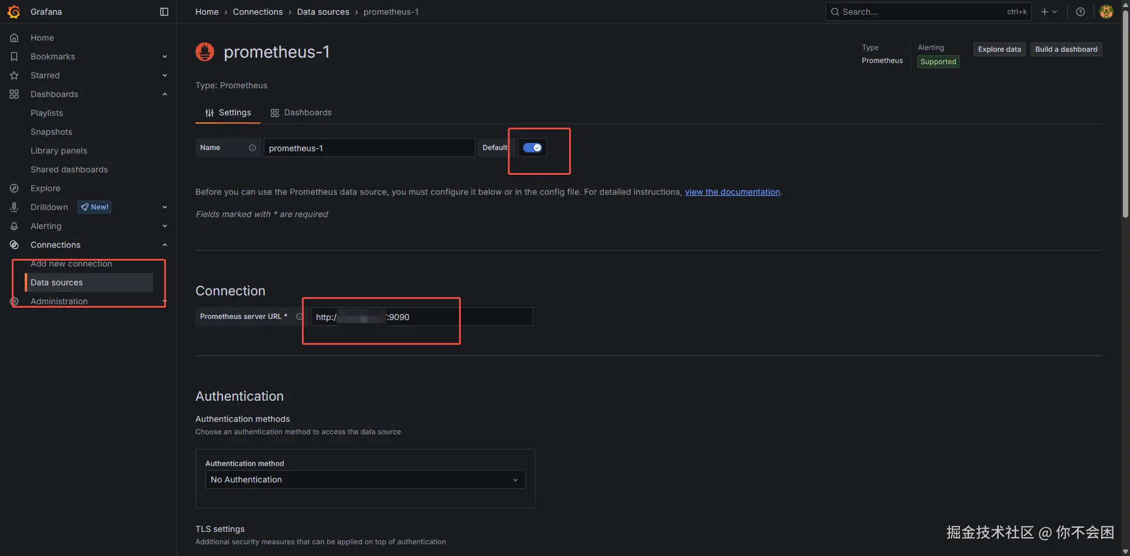Screen dimensions: 1130x556
Task: Expand the Alerting section chevron
Action: [x=165, y=226]
